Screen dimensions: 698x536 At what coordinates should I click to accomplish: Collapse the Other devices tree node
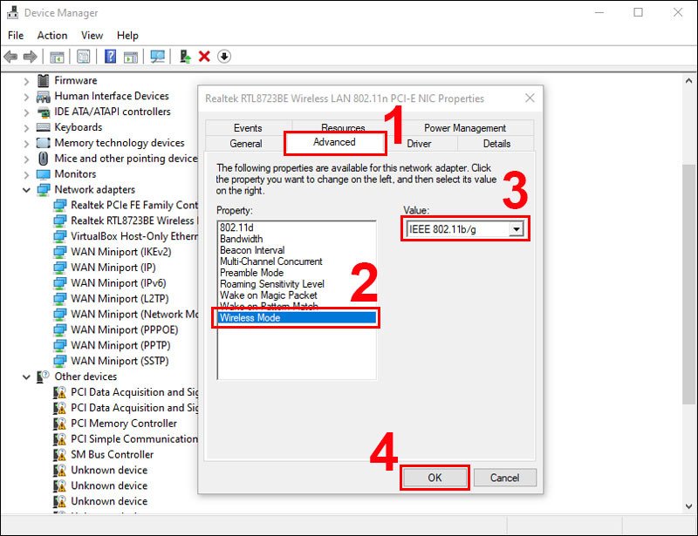tap(25, 377)
